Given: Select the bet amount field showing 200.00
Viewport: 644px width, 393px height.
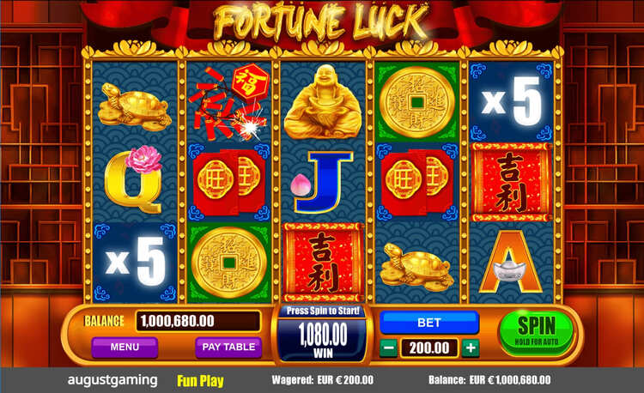Looking at the screenshot, I should click(429, 348).
